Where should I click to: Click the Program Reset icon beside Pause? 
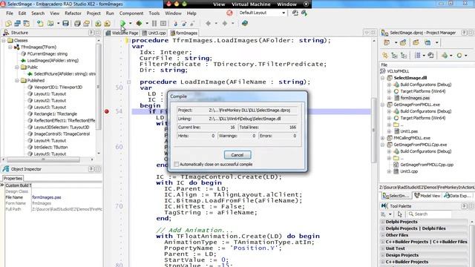pos(163,23)
